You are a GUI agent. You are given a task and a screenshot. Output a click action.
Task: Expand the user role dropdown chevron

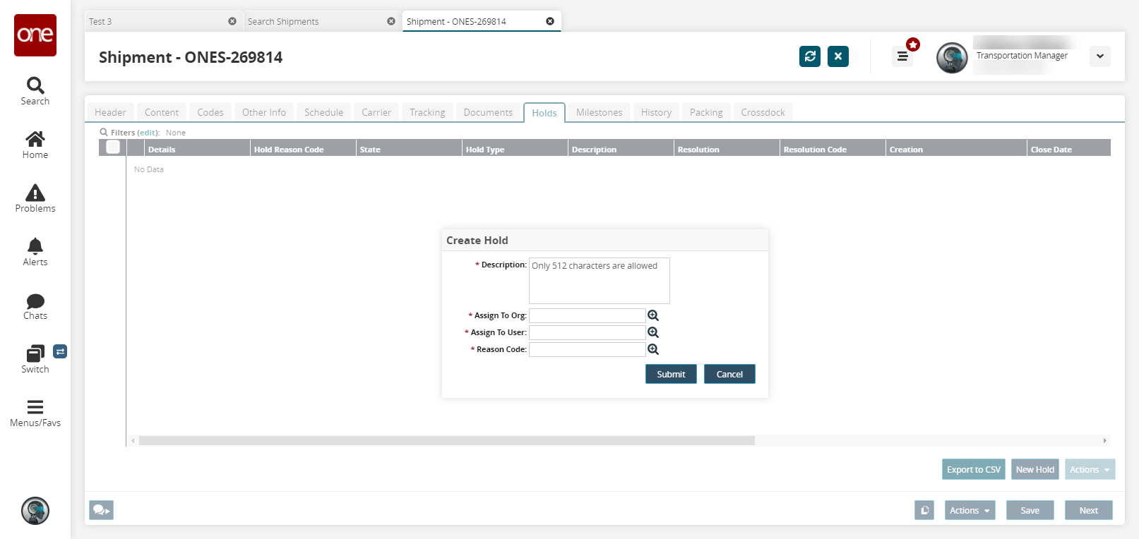coord(1100,56)
